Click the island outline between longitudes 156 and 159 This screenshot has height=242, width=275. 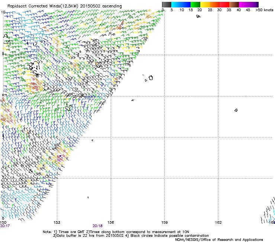click(x=151, y=78)
